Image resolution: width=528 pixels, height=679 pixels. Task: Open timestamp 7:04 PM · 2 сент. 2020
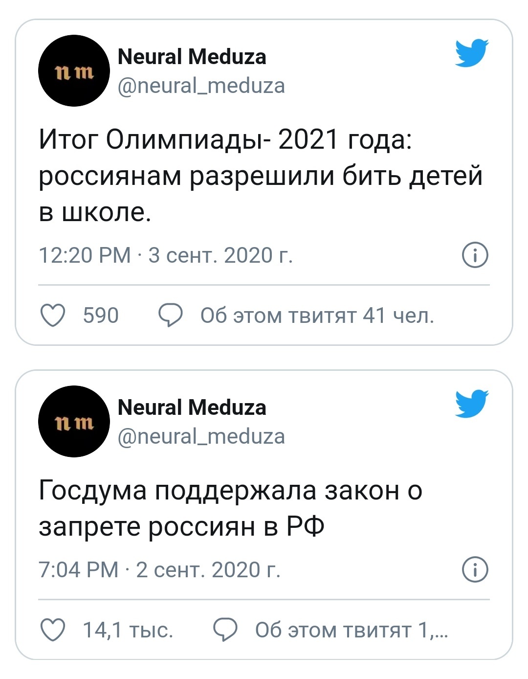160,570
